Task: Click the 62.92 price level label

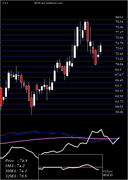Action: click(119, 96)
